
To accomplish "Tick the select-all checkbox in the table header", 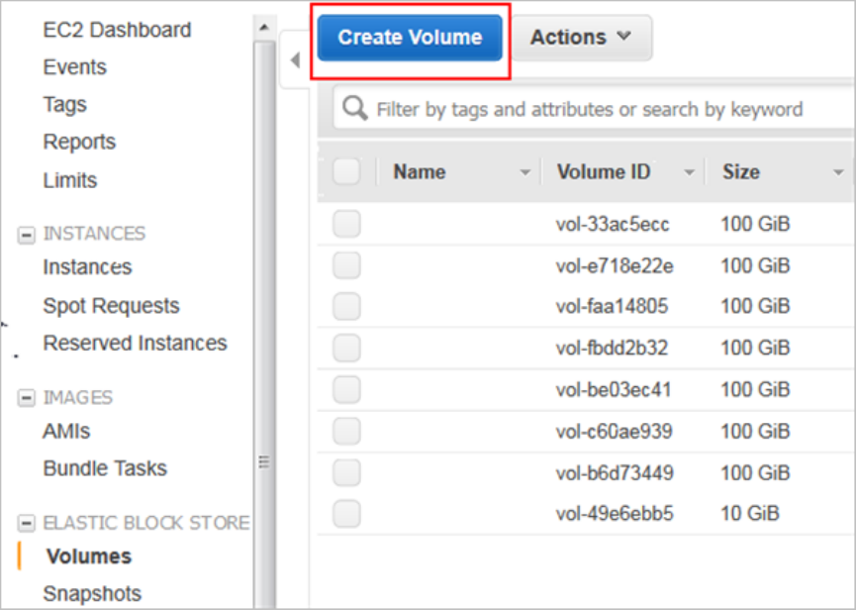I will [346, 172].
